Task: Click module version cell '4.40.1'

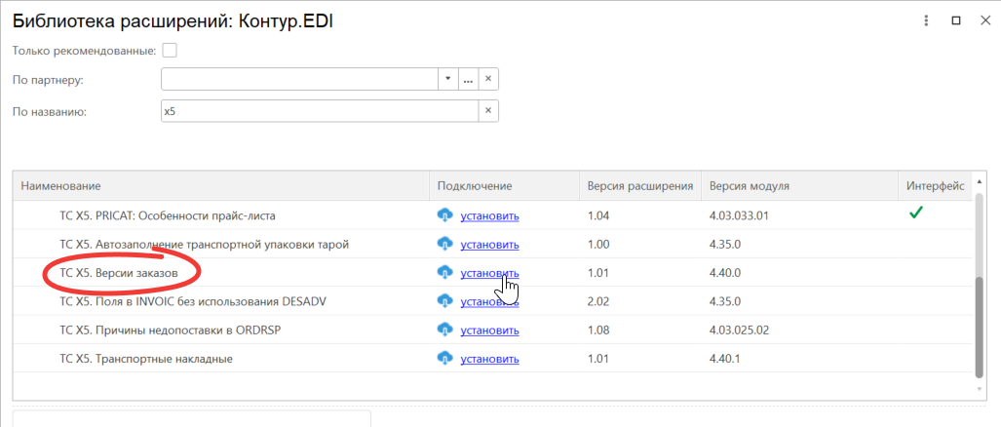Action: click(x=724, y=359)
